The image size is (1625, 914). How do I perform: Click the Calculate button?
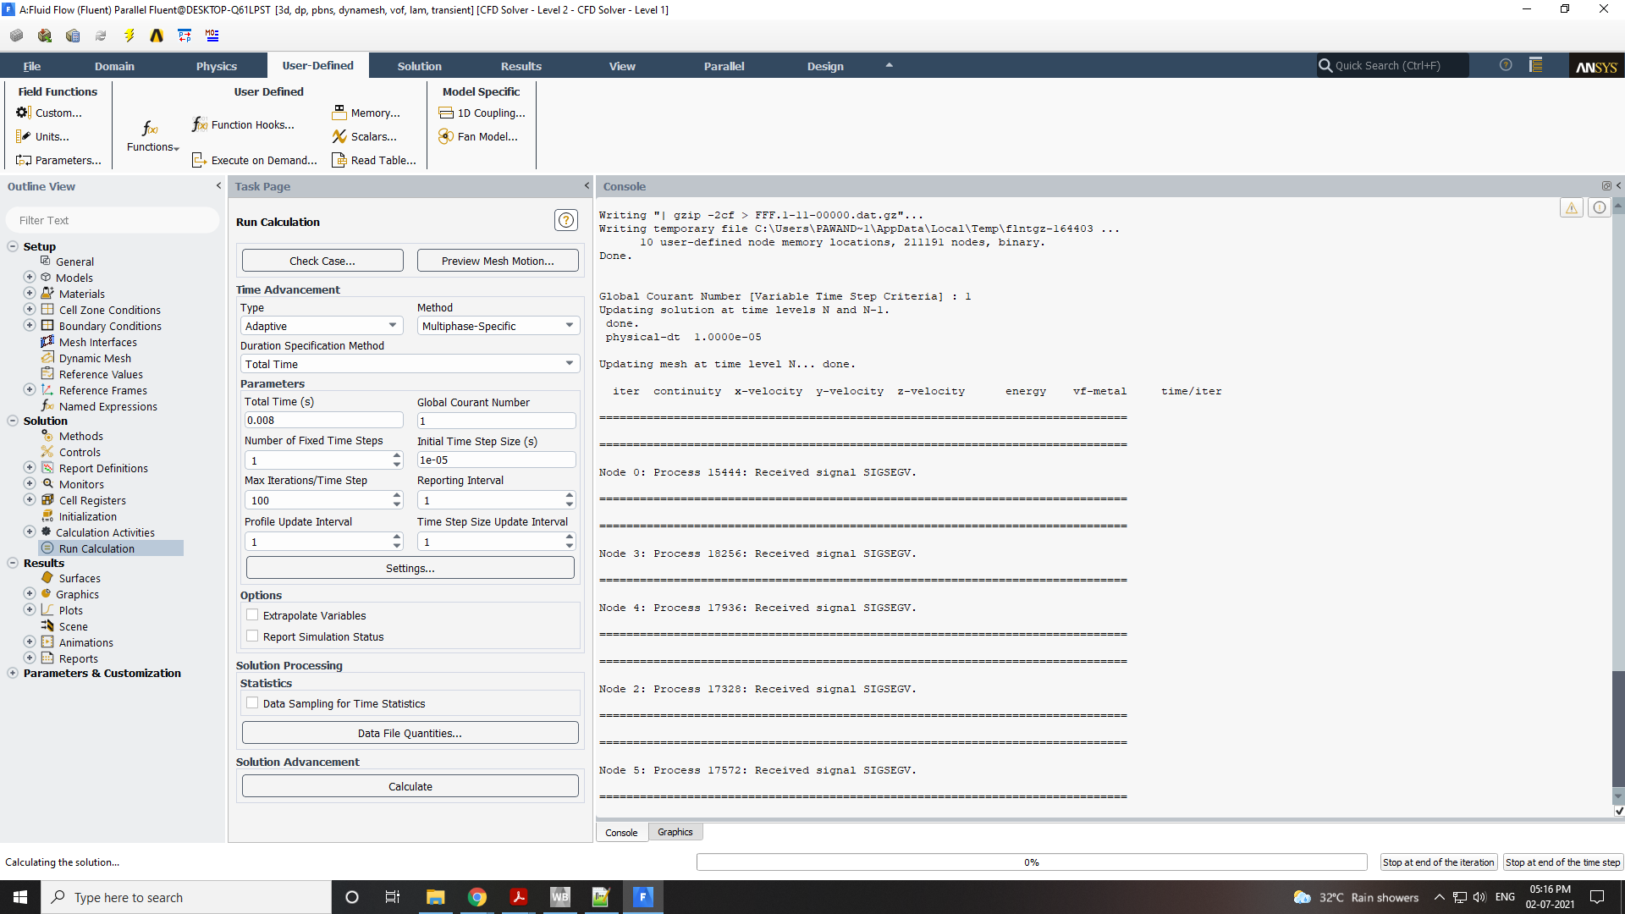pyautogui.click(x=410, y=786)
